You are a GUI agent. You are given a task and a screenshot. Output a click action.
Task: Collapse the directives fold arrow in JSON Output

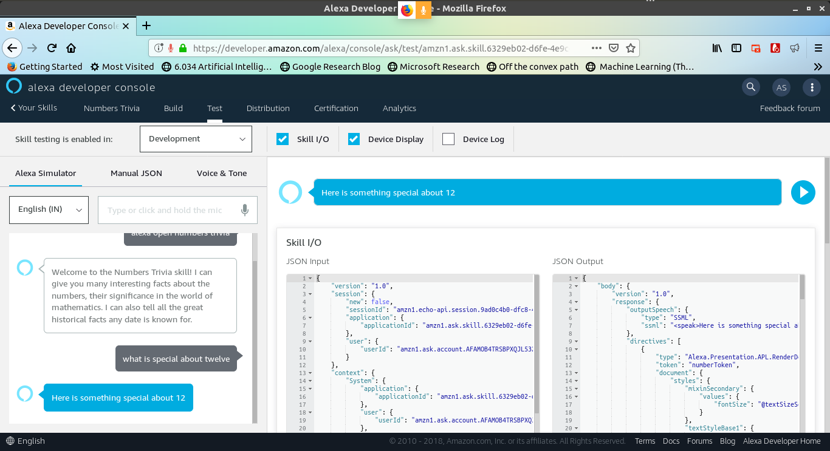[x=577, y=342]
